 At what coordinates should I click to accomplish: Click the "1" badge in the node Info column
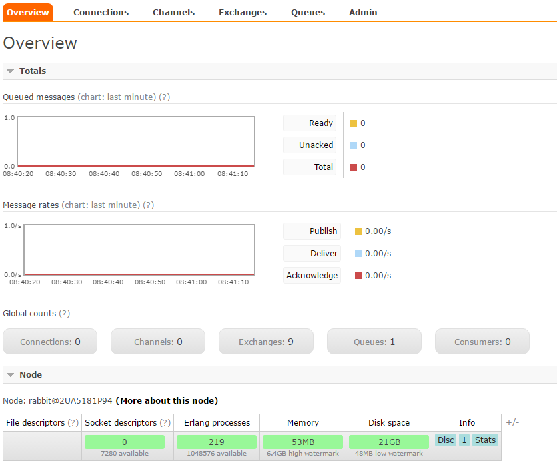click(x=464, y=440)
